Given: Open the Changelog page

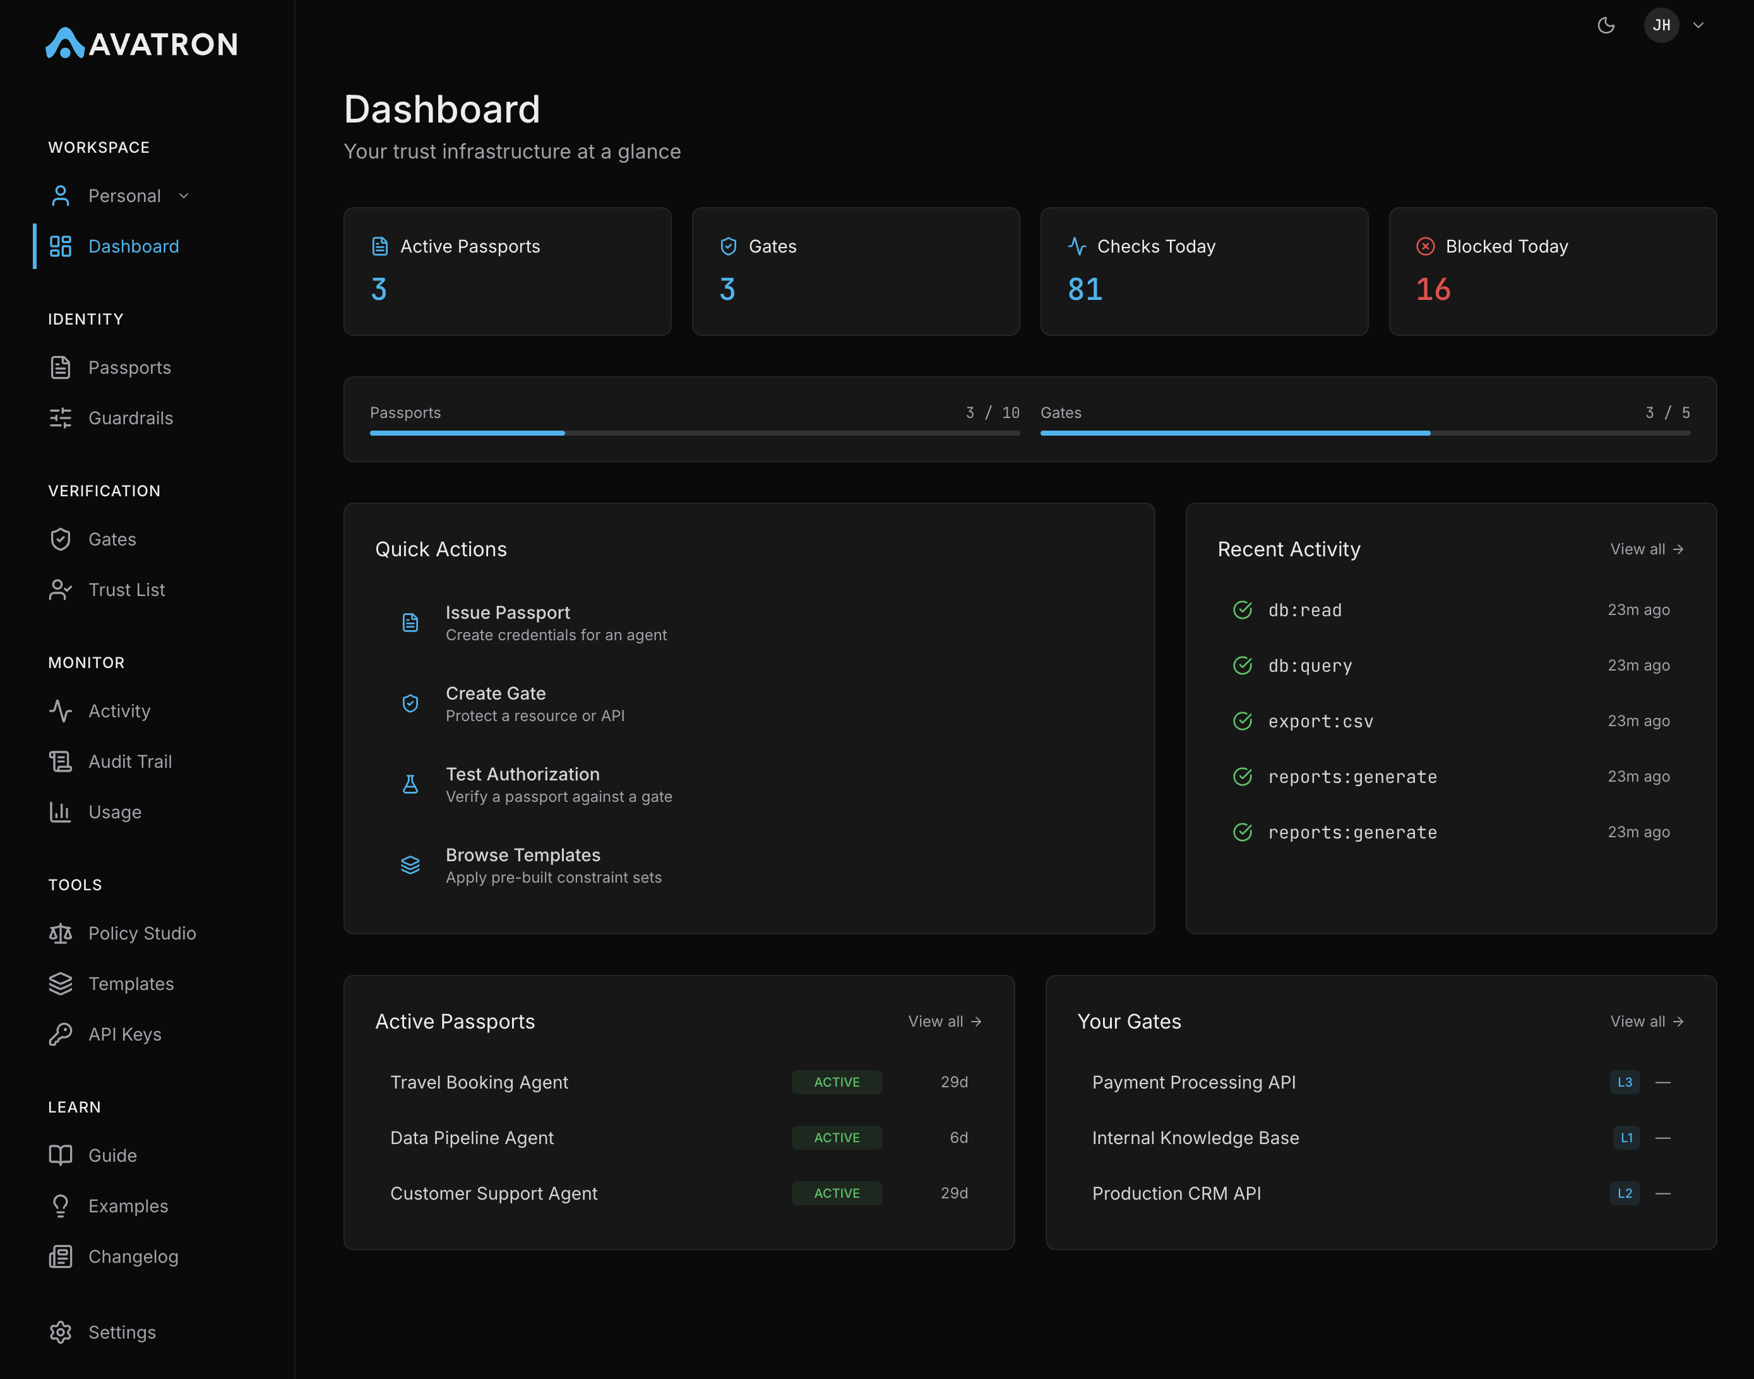Looking at the screenshot, I should click(x=134, y=1257).
